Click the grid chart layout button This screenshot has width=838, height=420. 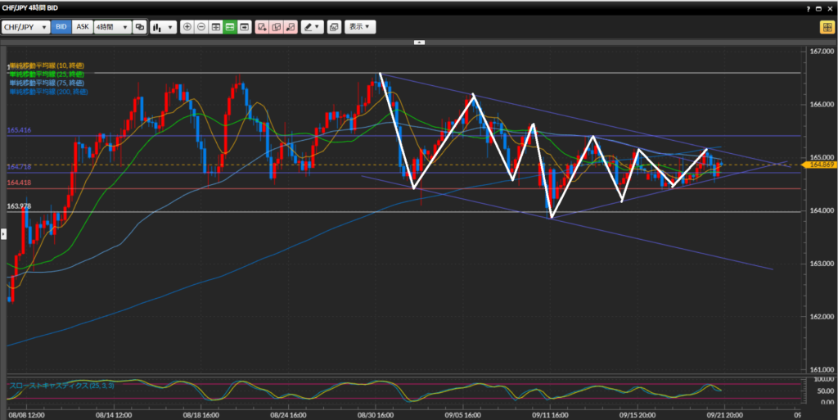[x=216, y=27]
